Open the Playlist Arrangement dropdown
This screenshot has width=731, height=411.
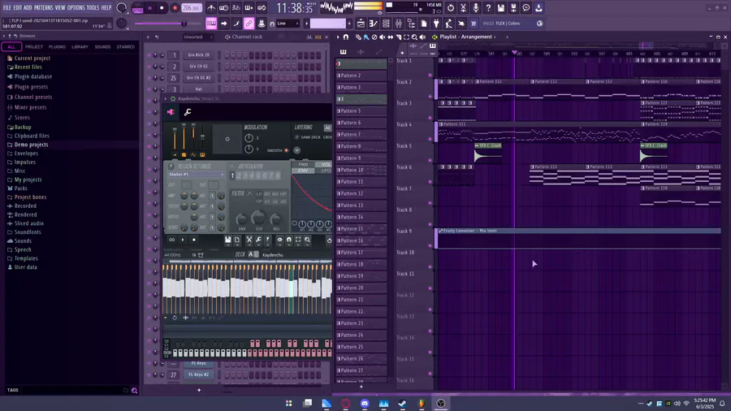[469, 37]
